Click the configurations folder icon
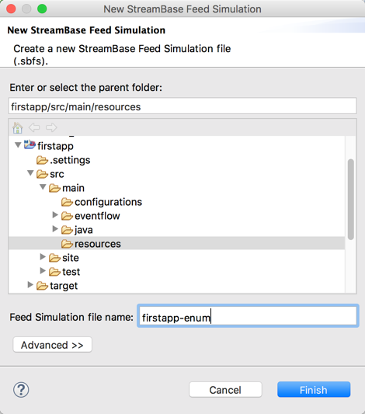365x414 pixels. (67, 202)
